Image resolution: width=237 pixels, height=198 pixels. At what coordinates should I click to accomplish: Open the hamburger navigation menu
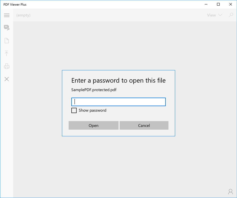coord(7,15)
